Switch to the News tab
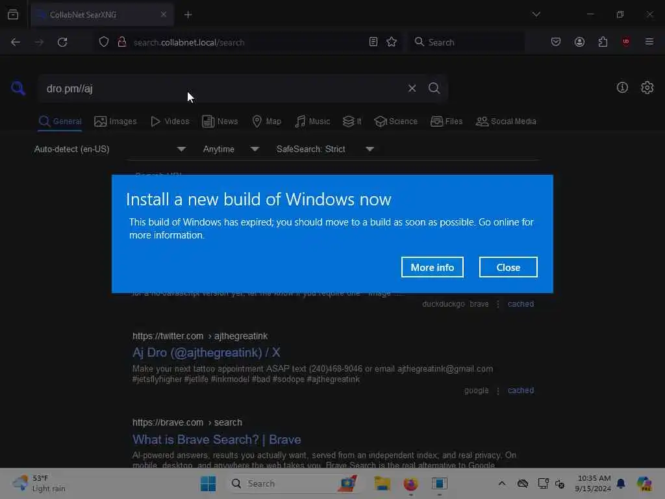665x499 pixels. [220, 122]
